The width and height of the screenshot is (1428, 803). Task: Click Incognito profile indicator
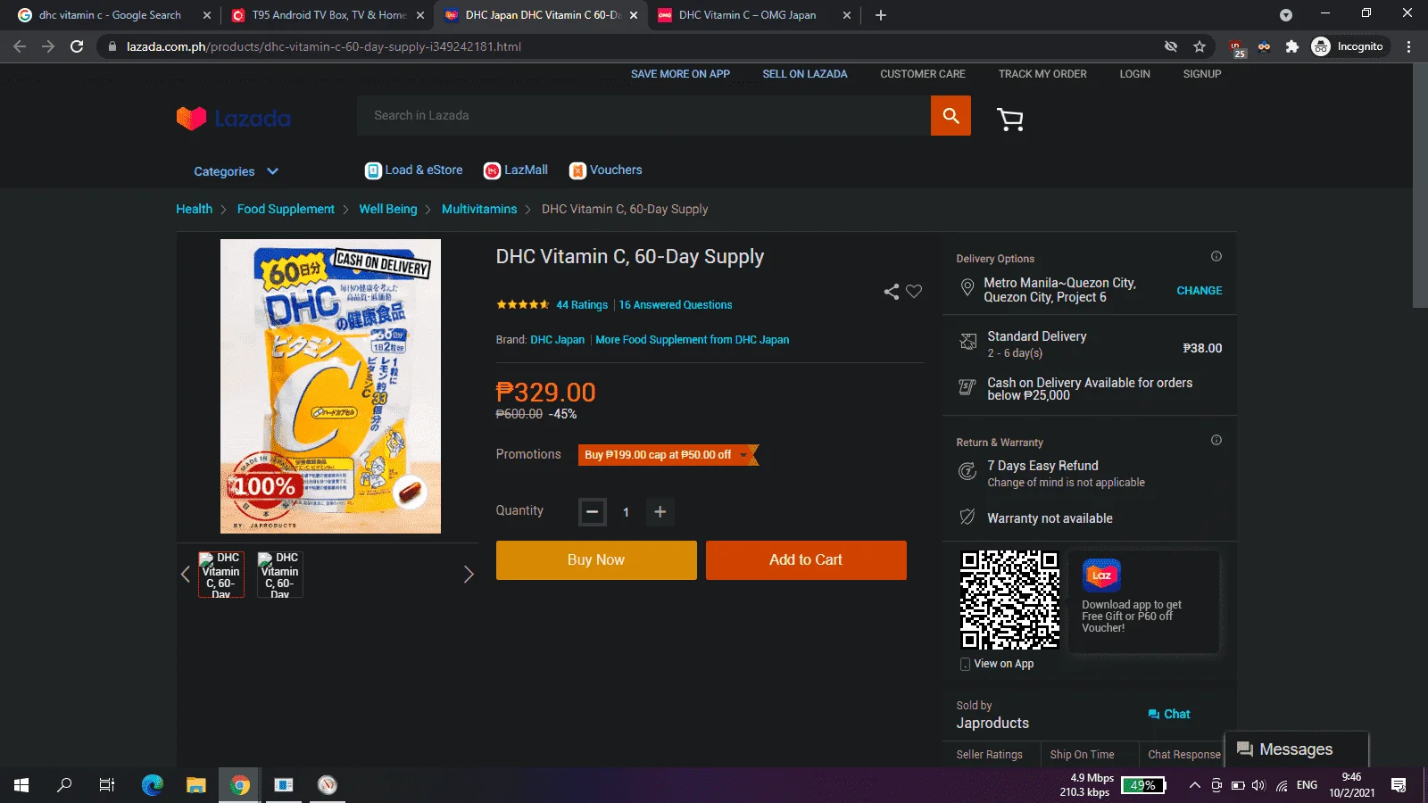coord(1348,46)
